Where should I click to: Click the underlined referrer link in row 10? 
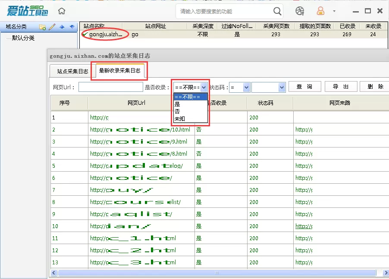304,226
